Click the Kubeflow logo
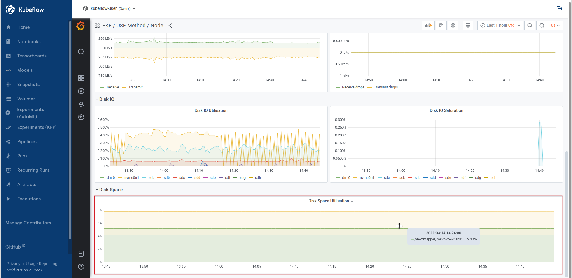 click(25, 10)
